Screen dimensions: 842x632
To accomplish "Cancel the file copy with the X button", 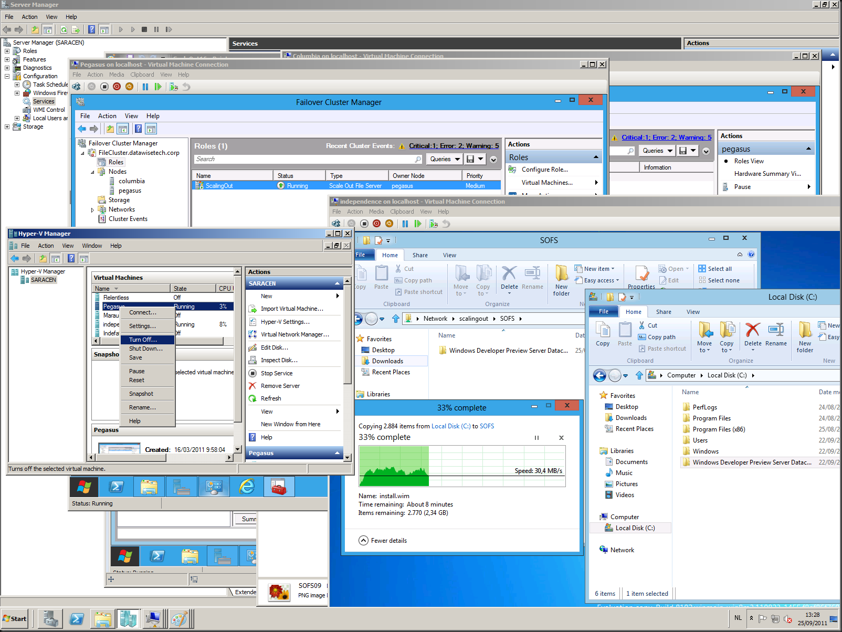I will 561,438.
